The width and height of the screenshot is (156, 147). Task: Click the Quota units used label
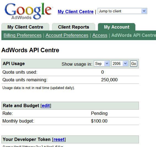(20, 72)
